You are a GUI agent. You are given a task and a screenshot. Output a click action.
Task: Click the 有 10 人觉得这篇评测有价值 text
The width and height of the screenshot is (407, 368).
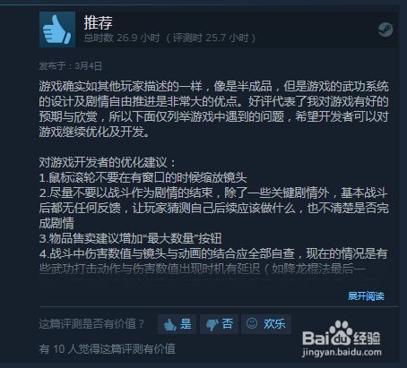click(x=107, y=349)
